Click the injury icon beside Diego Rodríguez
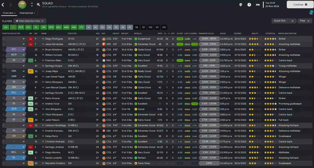The height and width of the screenshot is (168, 314). pyautogui.click(x=30, y=39)
